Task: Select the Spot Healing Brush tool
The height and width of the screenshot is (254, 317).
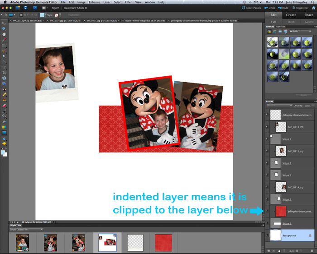Action: point(4,94)
